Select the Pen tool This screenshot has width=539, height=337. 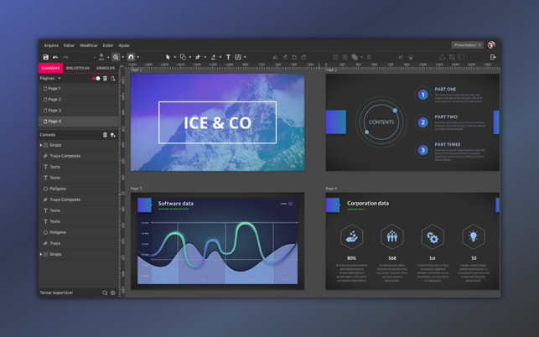198,57
